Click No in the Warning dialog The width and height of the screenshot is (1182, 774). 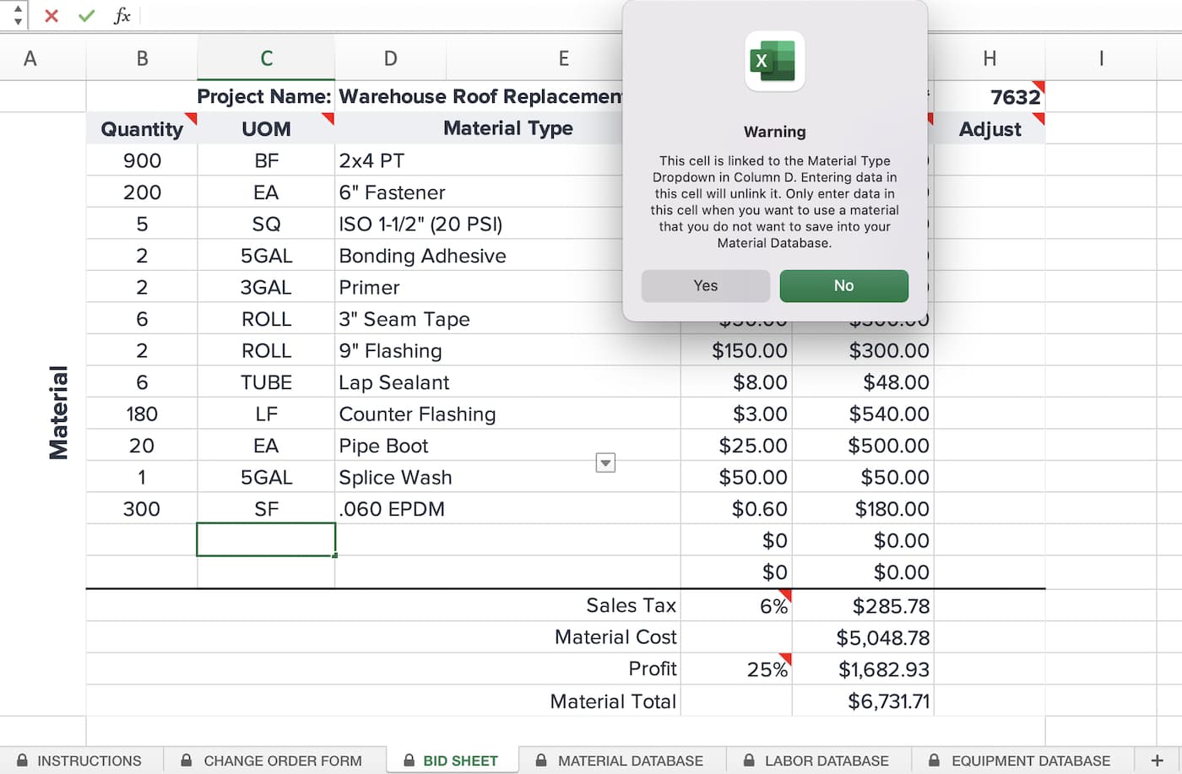point(843,285)
